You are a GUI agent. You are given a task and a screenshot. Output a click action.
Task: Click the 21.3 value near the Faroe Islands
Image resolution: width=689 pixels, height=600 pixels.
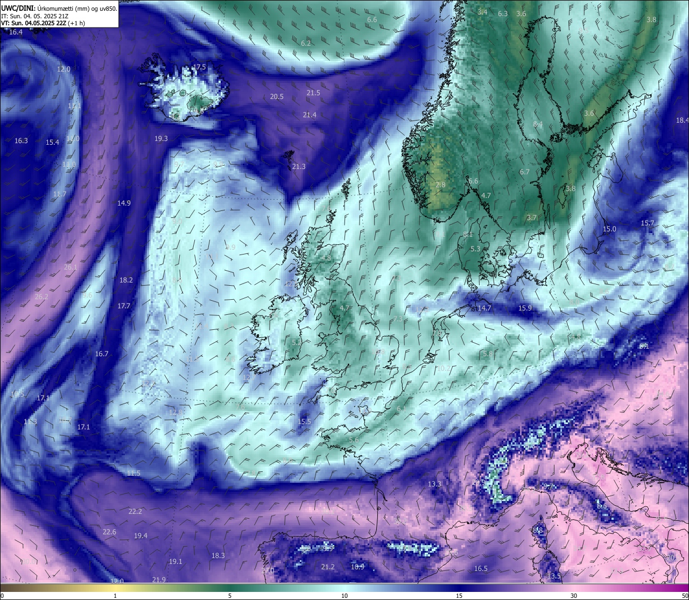(299, 167)
